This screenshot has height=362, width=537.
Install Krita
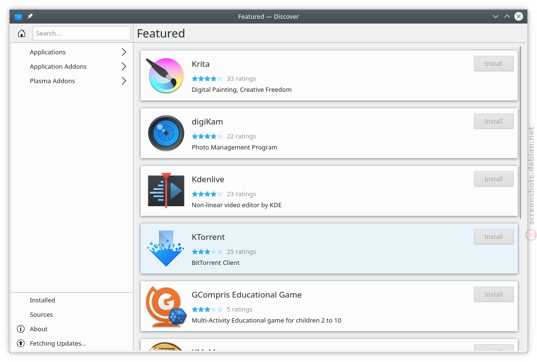[494, 63]
